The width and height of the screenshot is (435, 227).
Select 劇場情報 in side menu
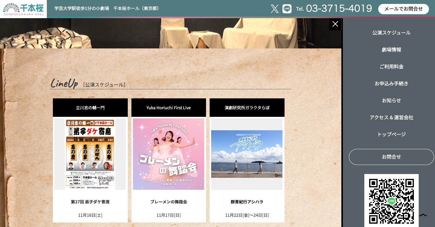pos(391,50)
